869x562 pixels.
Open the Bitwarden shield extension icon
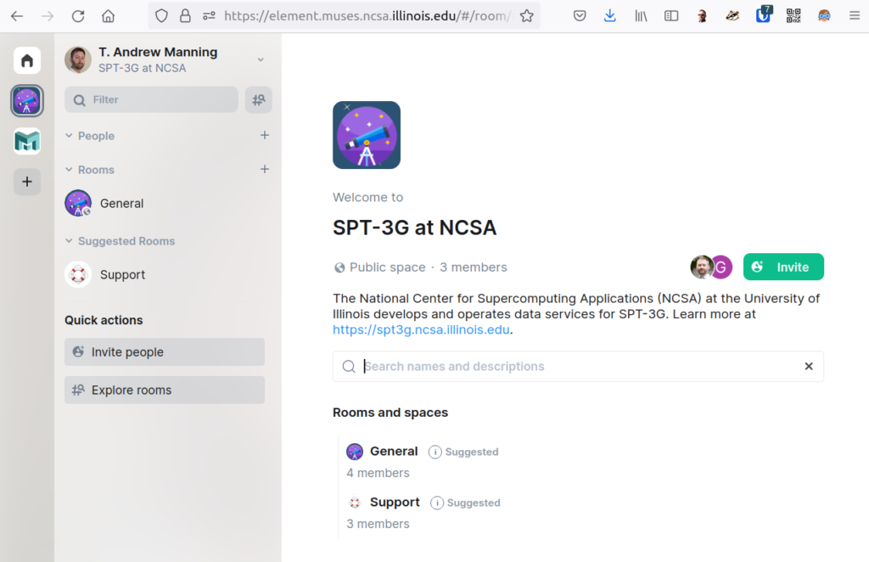tap(763, 14)
